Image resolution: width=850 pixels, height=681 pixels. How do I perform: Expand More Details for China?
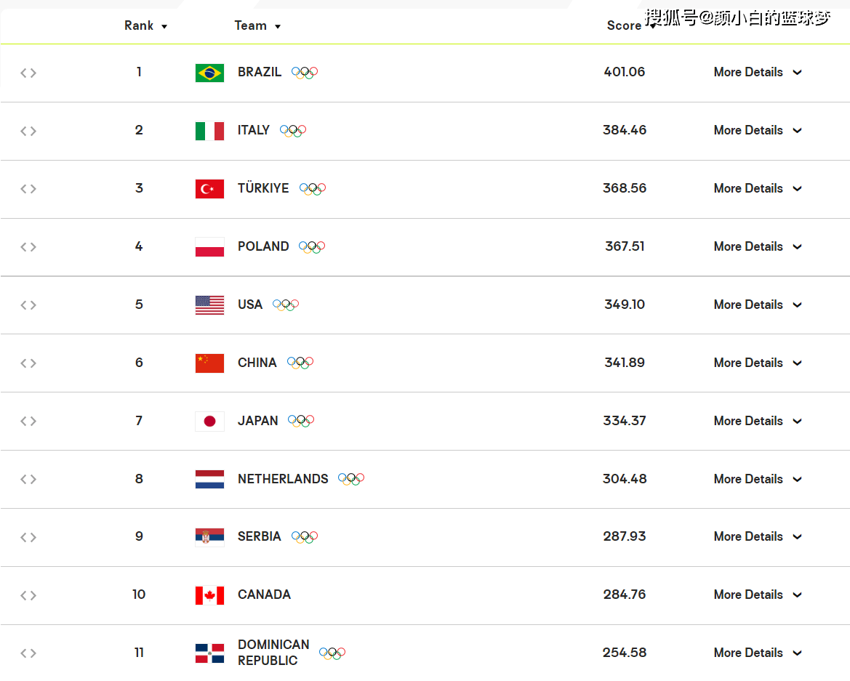758,363
